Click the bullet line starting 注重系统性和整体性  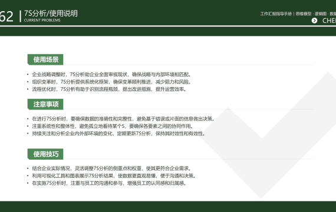(113, 126)
